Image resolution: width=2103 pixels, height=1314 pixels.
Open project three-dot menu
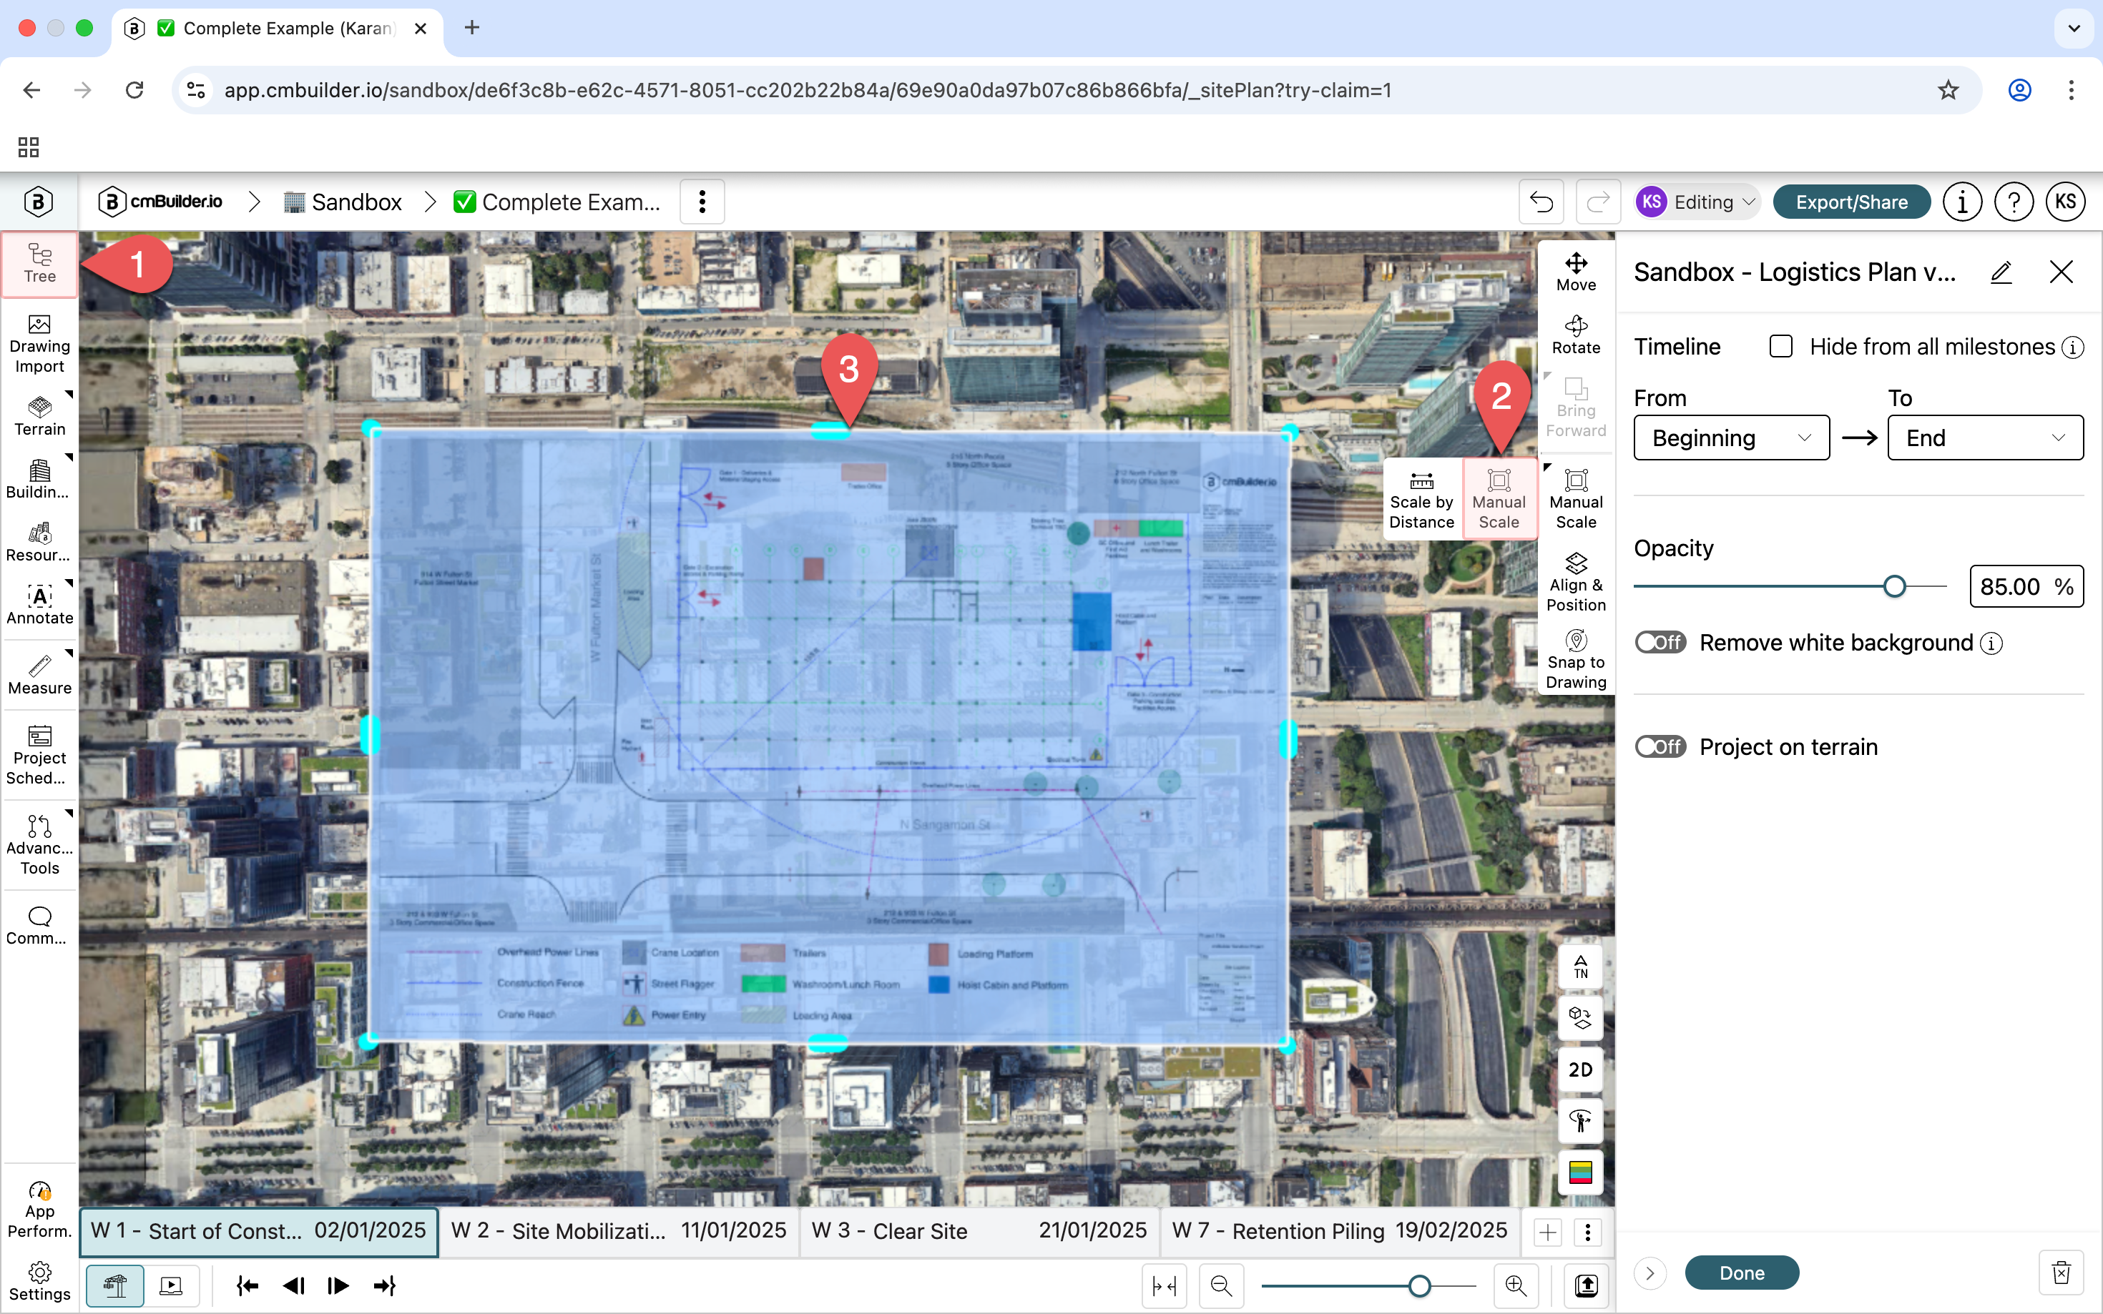(x=702, y=202)
